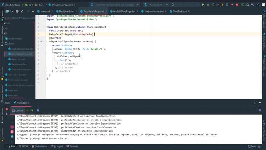Close the main.dart tab in Run panel

[28, 103]
